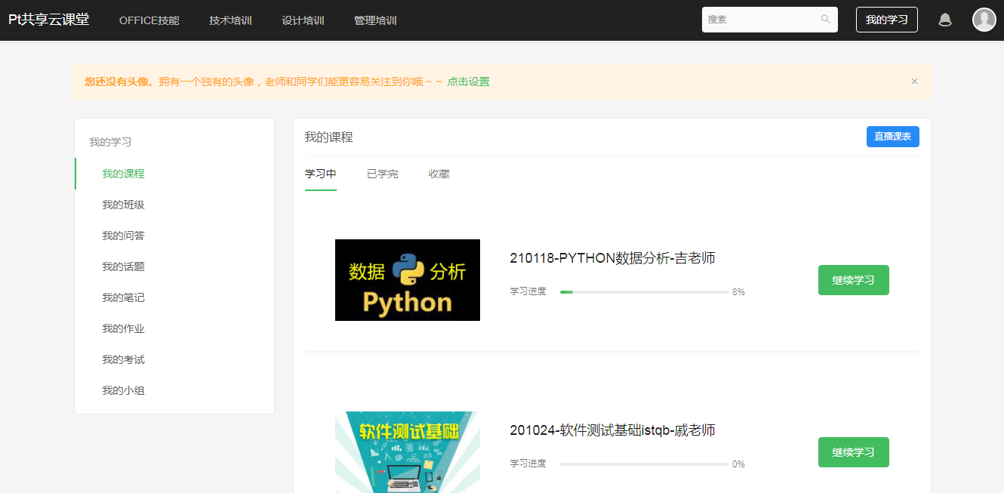This screenshot has height=493, width=1004.
Task: Open the 直播课表 button
Action: point(892,137)
